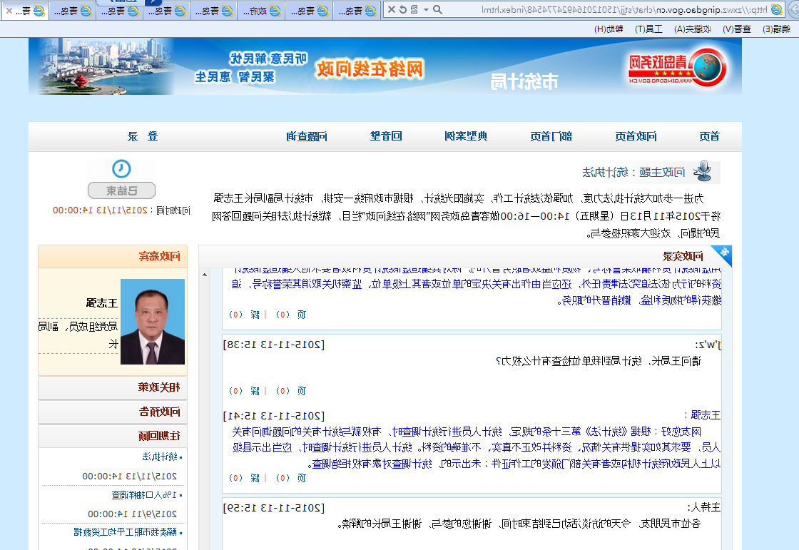This screenshot has height=550, width=799.
Task: Select the 问政实录 tab
Action: [x=682, y=256]
